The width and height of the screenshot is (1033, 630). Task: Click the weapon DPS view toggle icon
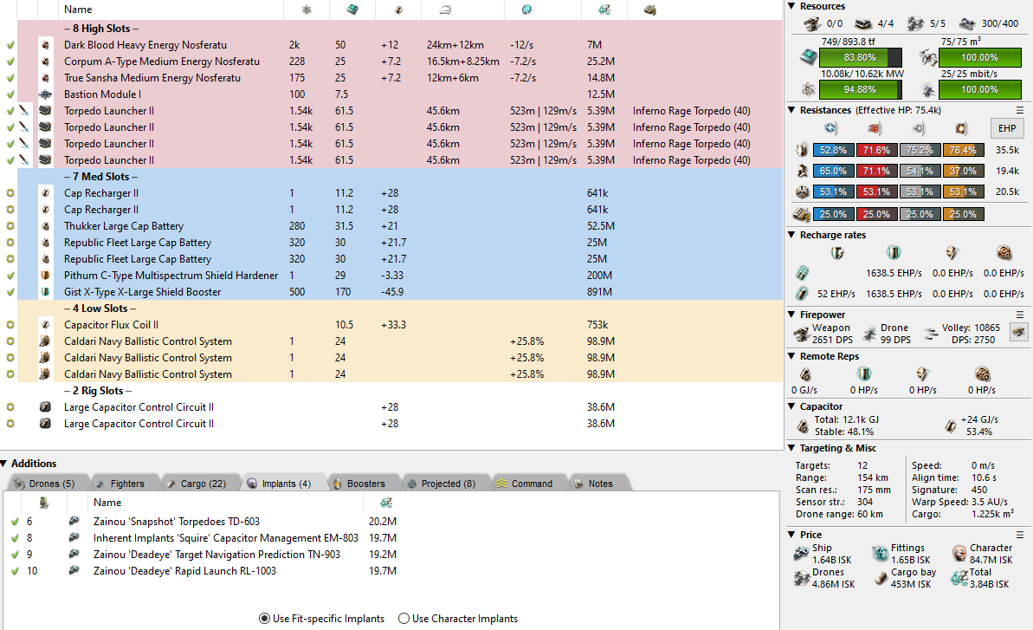click(1019, 331)
